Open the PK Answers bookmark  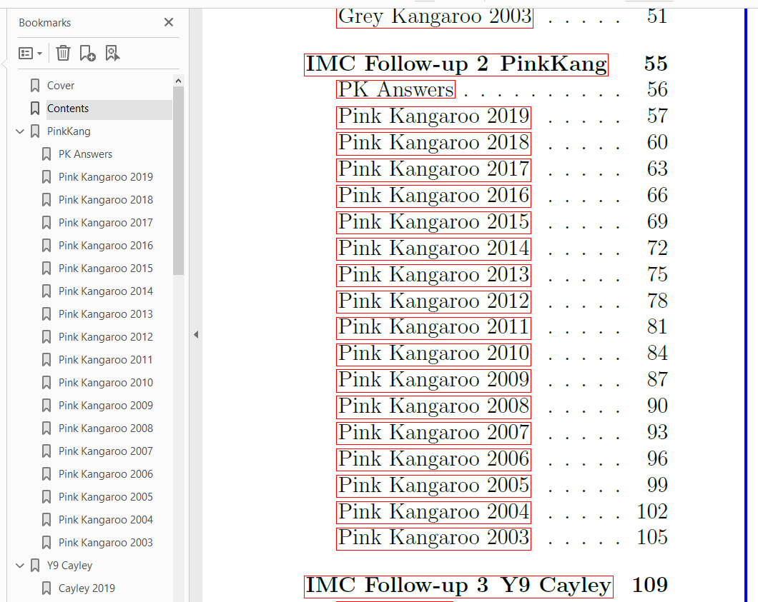(86, 154)
